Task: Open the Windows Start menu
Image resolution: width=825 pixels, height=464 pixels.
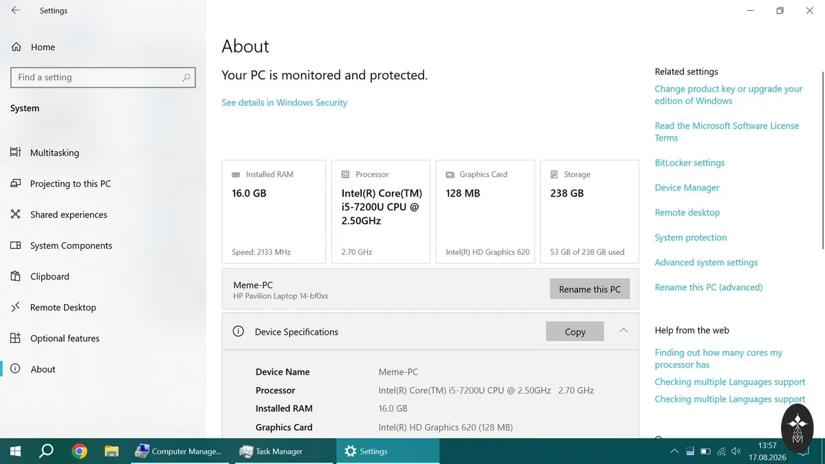Action: tap(15, 452)
